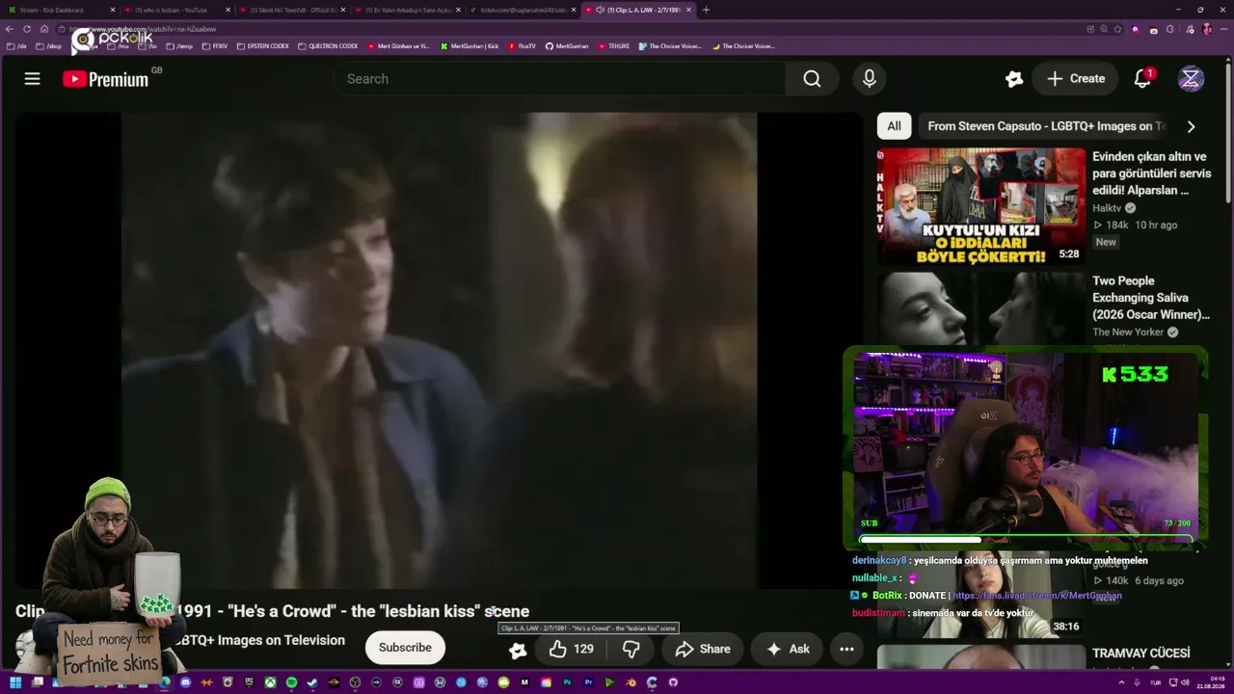This screenshot has height=694, width=1234.
Task: Open the QUELTRON CODEX bookmark
Action: click(x=328, y=46)
